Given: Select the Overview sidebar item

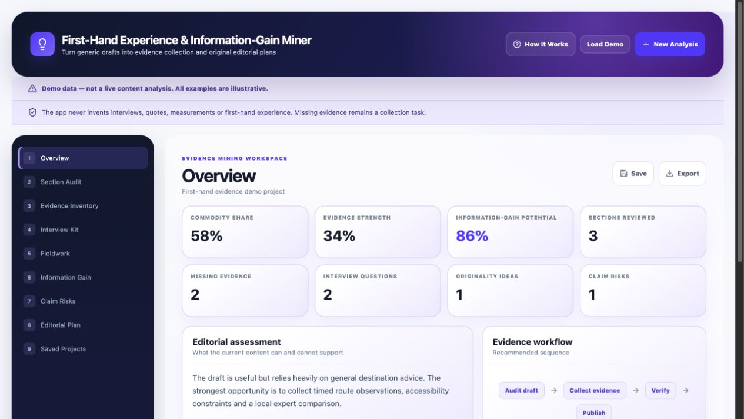Looking at the screenshot, I should click(83, 158).
